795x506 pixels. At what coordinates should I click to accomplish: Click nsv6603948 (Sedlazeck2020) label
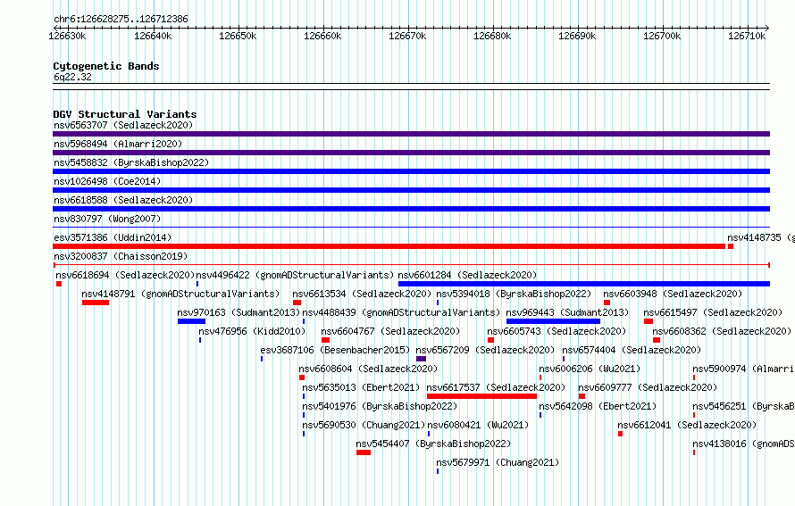coord(673,294)
